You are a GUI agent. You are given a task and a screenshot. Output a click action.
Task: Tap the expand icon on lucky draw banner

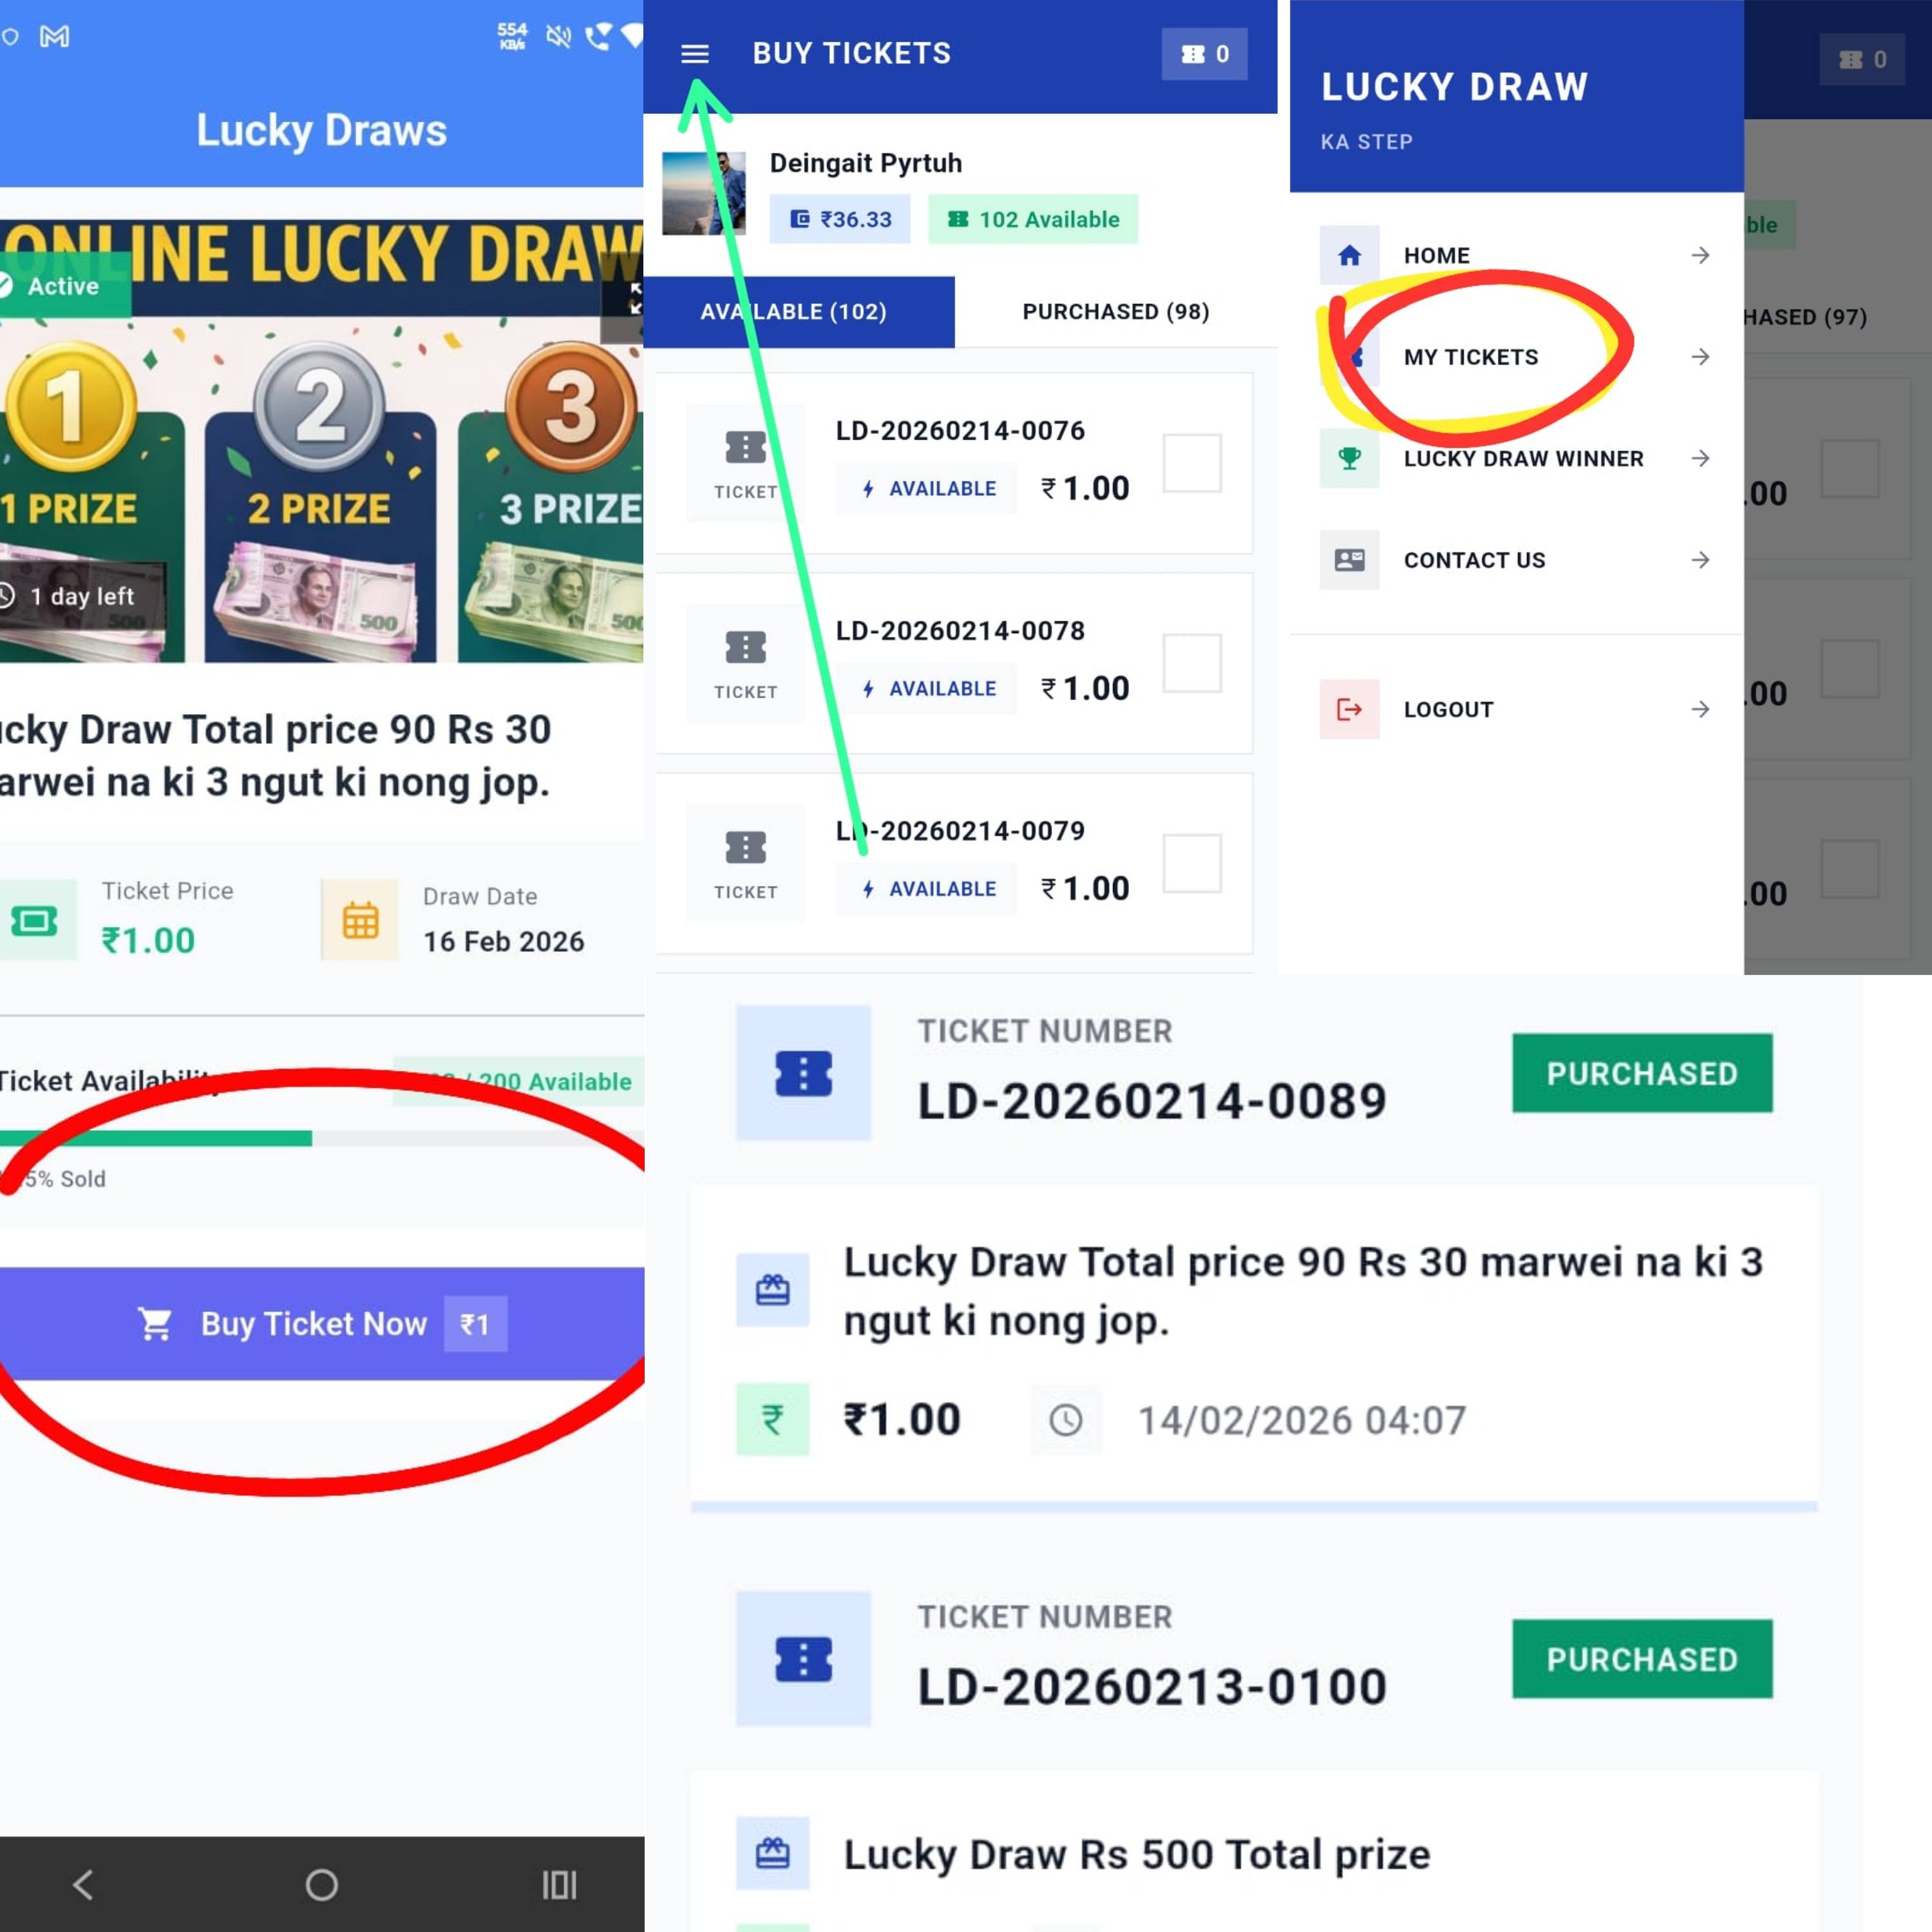632,298
